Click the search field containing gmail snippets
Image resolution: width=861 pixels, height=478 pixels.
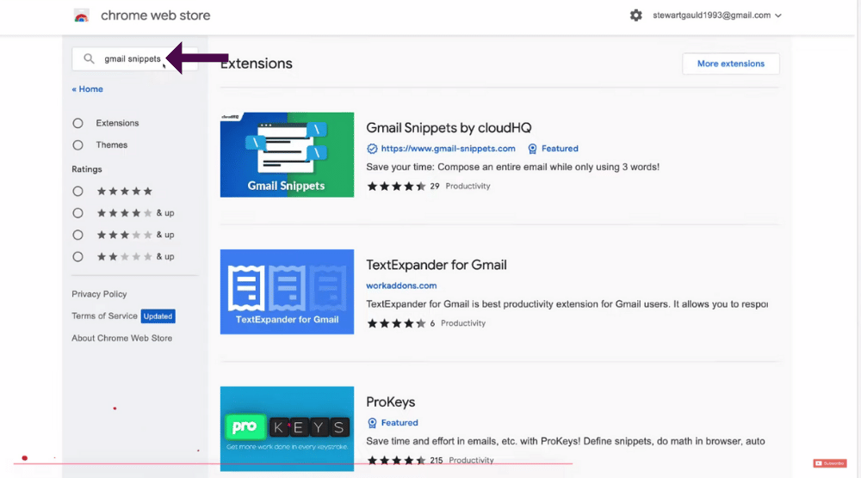click(134, 58)
